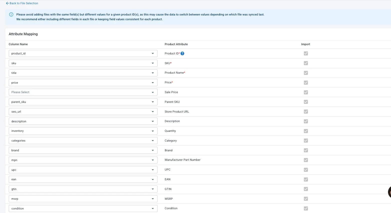391x213 pixels.
Task: Click the Import column header
Action: [305, 44]
